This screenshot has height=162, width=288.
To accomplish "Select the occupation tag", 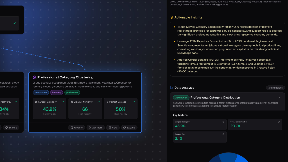I will coord(41,93).
